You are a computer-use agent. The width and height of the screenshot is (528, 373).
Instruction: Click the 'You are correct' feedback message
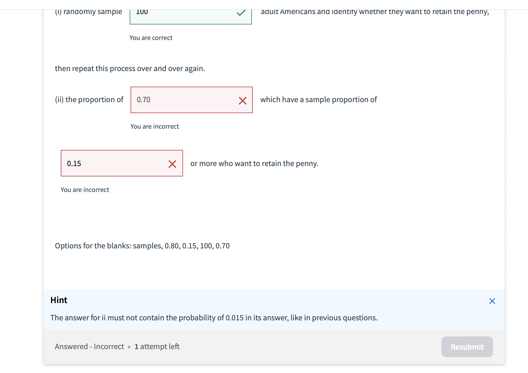[151, 38]
